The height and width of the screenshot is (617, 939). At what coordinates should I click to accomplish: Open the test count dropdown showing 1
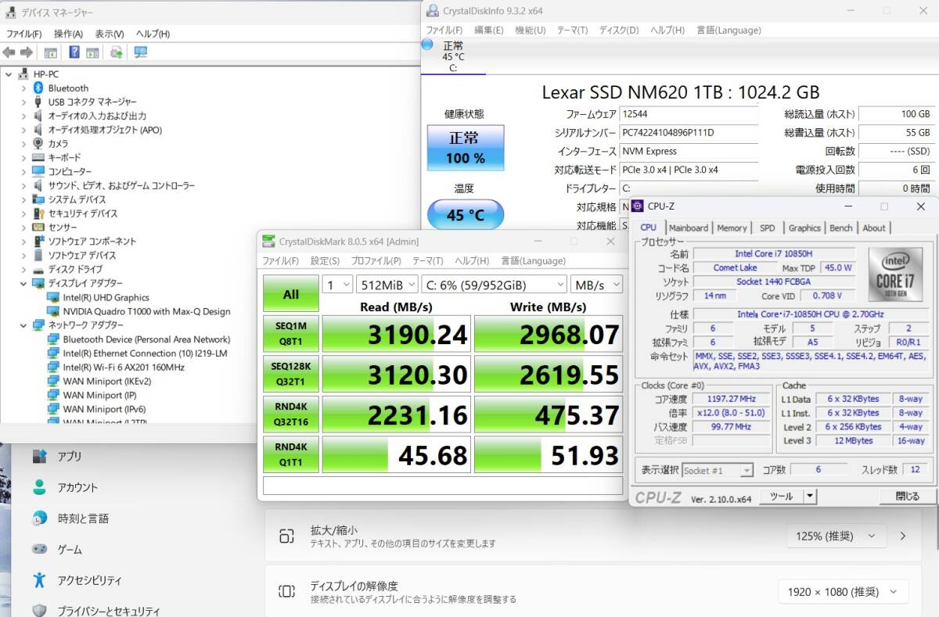pos(337,285)
